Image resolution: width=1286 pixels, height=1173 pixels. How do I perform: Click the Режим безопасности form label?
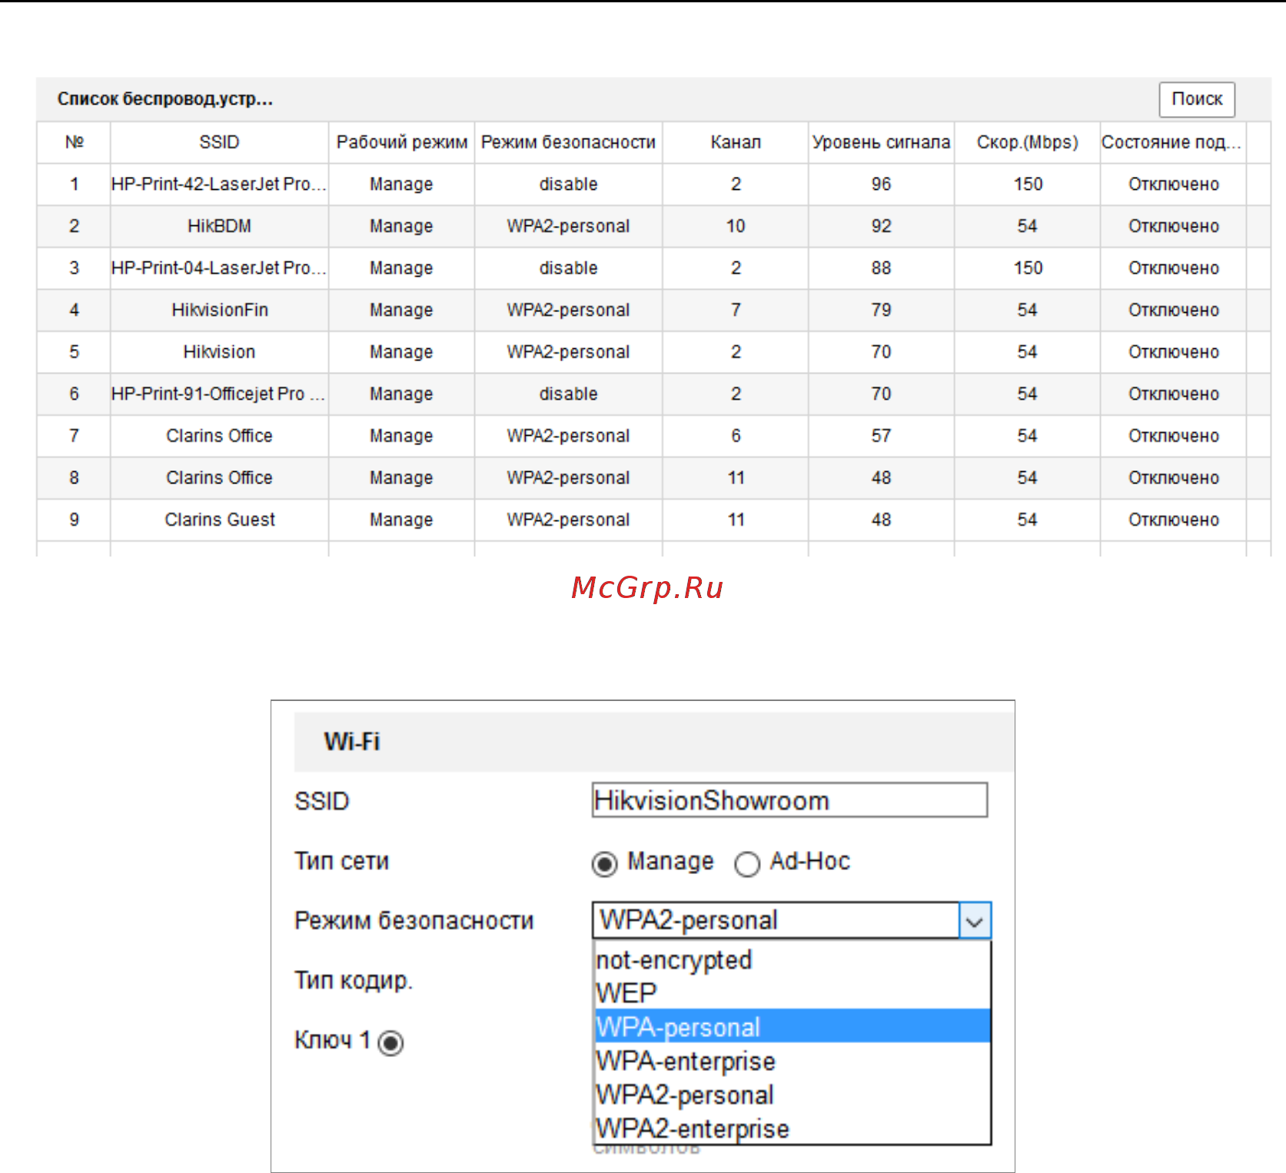[x=414, y=921]
